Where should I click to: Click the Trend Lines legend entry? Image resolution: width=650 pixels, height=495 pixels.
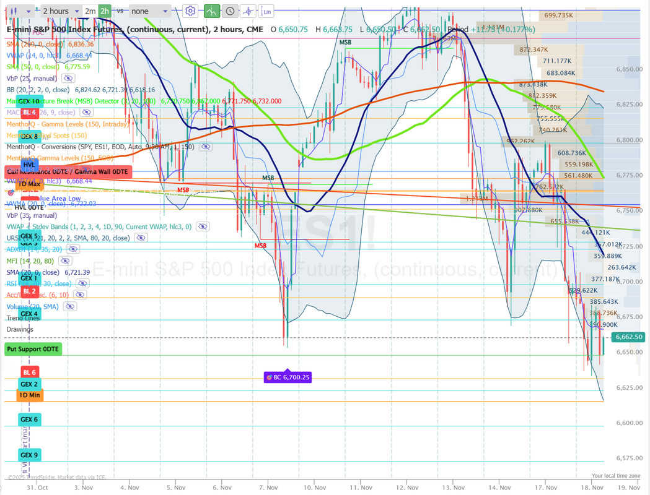tap(24, 318)
